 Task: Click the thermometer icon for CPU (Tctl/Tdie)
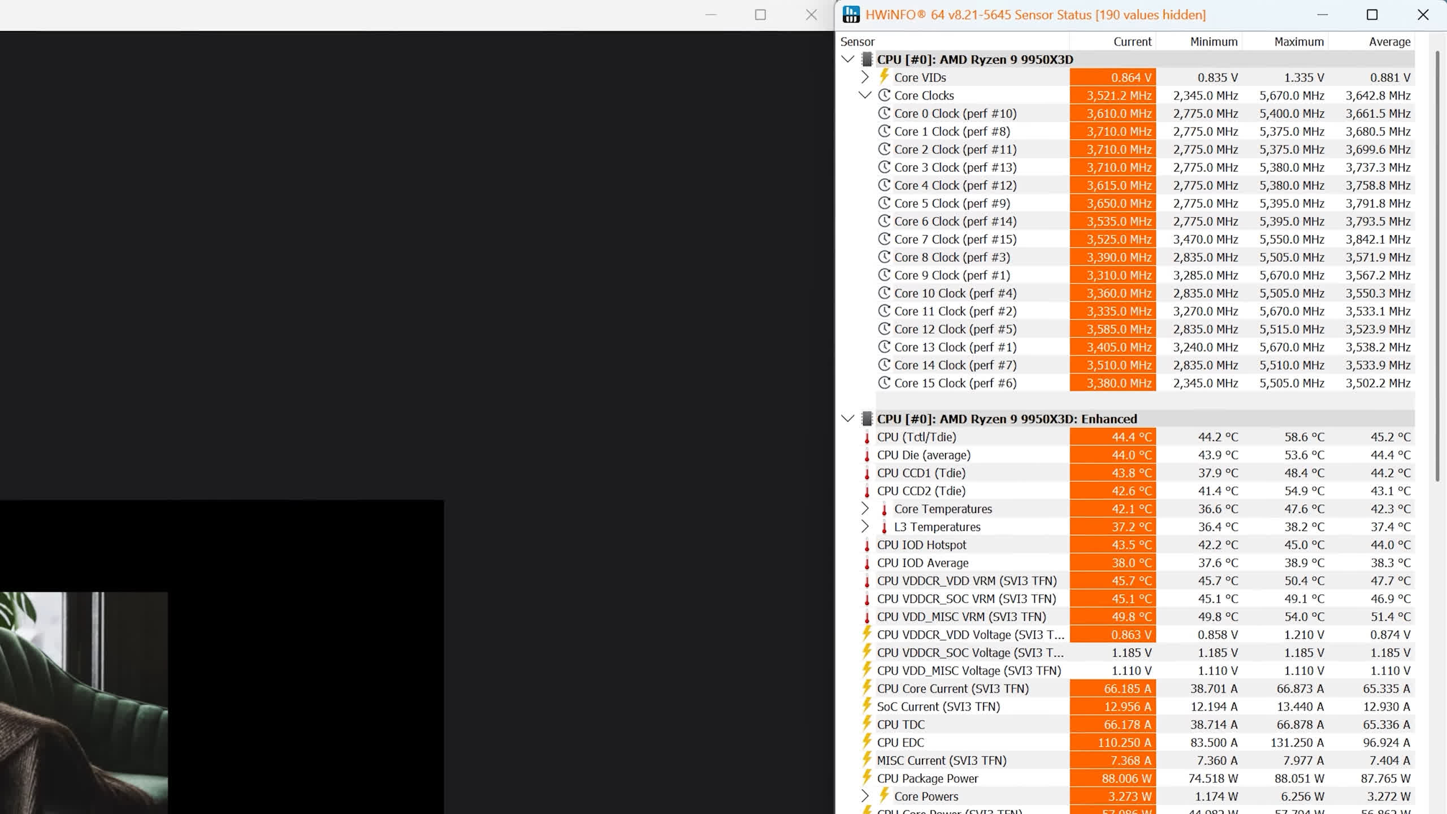tap(867, 438)
